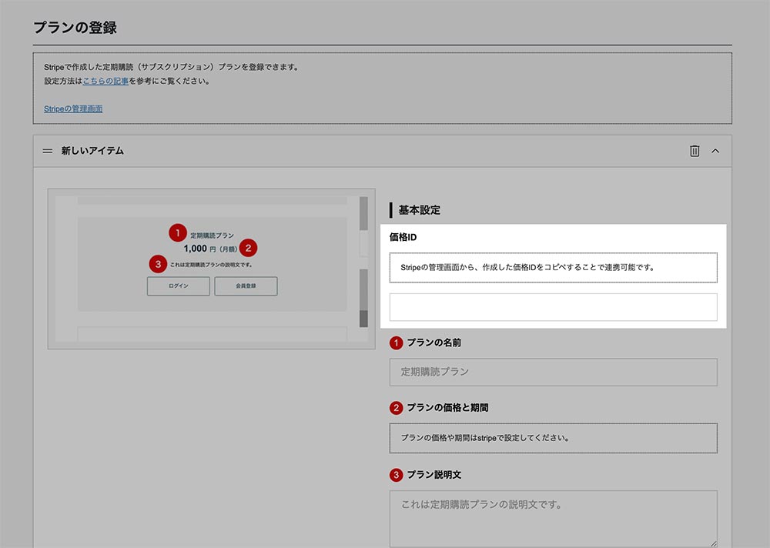The height and width of the screenshot is (548, 770).
Task: Delete the item using the trash icon
Action: click(x=695, y=151)
